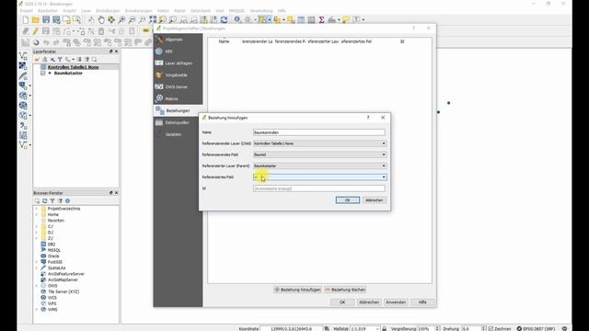Select PostGIS in browser panel
Screen dimensions: 589x331
click(x=55, y=262)
